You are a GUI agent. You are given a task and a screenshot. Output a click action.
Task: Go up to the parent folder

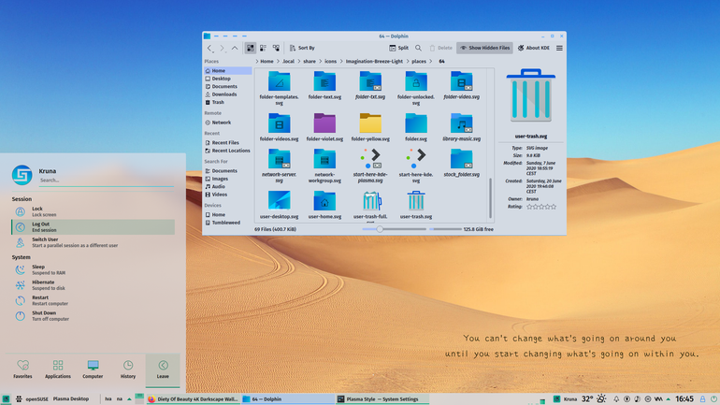point(235,48)
